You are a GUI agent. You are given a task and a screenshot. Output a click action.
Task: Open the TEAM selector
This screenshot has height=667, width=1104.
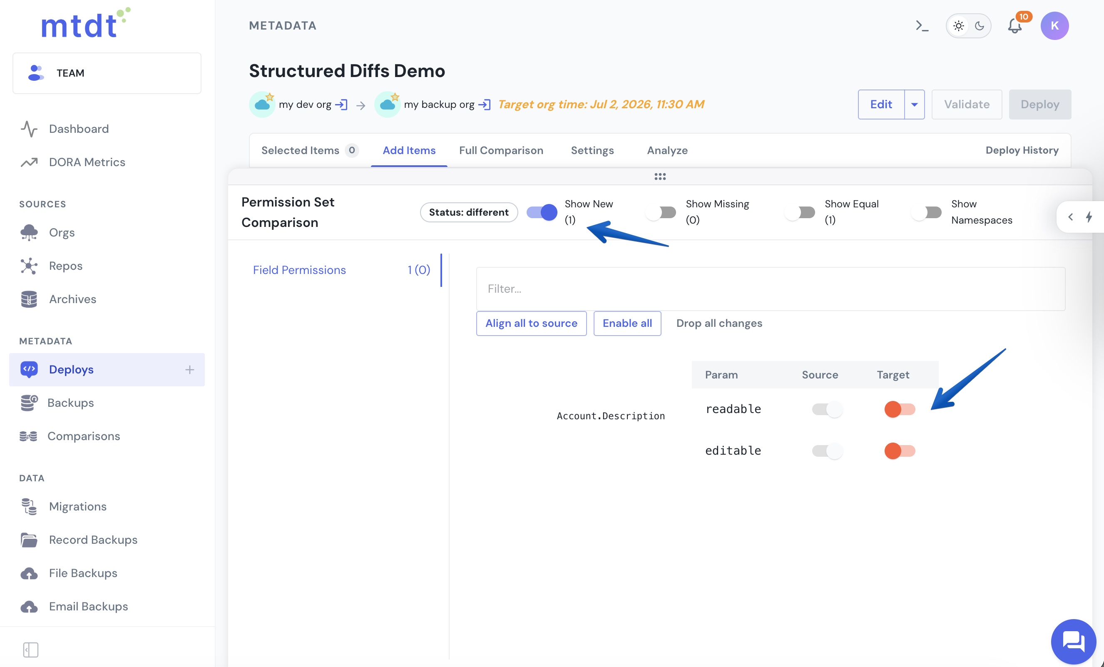click(x=107, y=73)
